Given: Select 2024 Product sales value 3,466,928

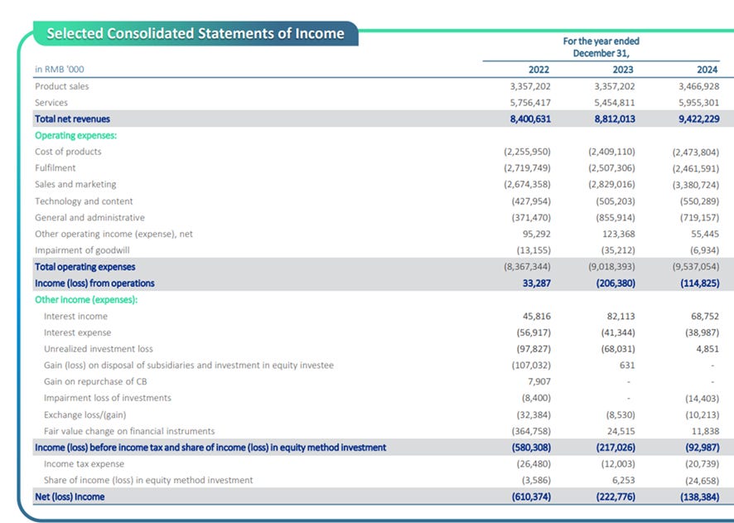Looking at the screenshot, I should click(699, 86).
